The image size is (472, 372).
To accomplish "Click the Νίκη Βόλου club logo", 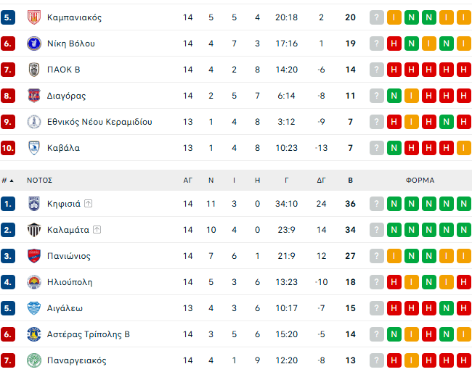I will pos(33,44).
